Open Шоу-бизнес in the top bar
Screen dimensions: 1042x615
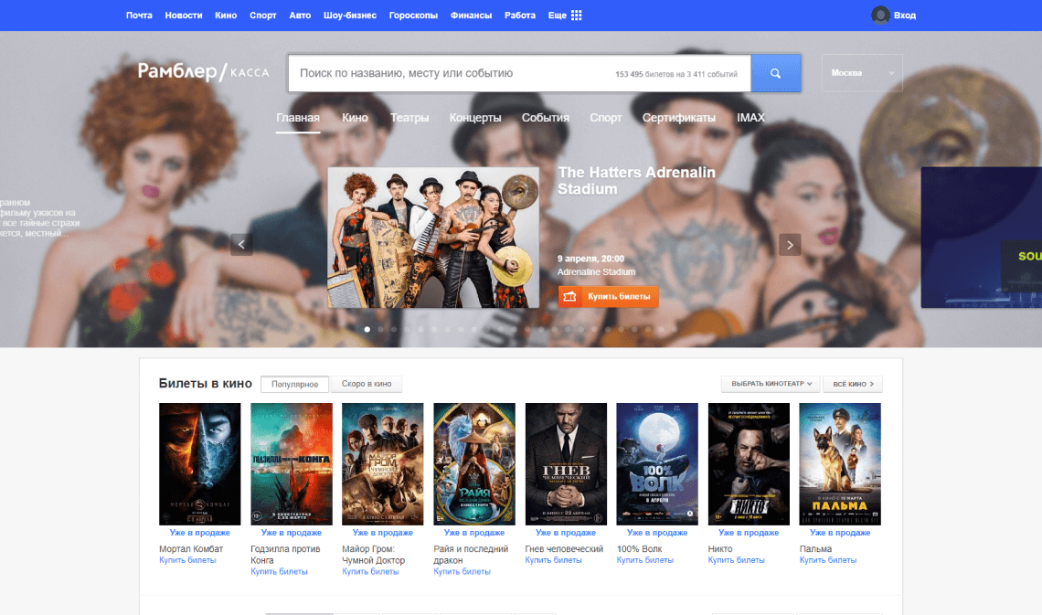[349, 16]
